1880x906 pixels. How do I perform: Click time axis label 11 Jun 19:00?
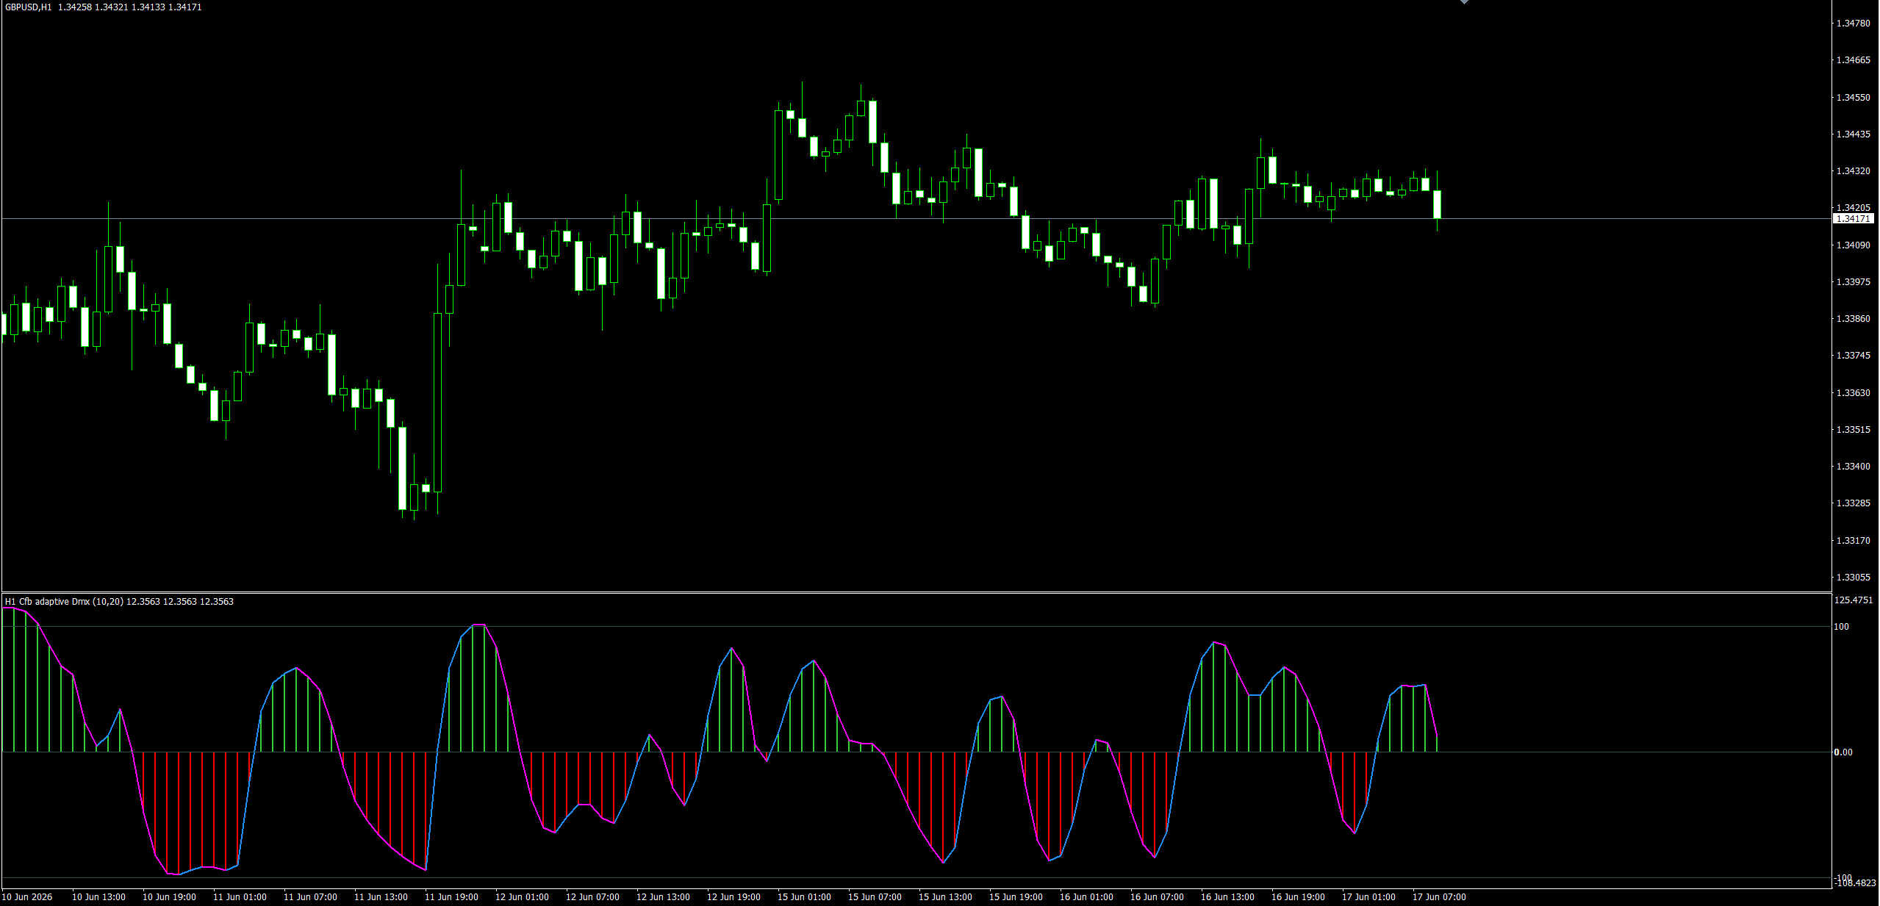point(451,897)
